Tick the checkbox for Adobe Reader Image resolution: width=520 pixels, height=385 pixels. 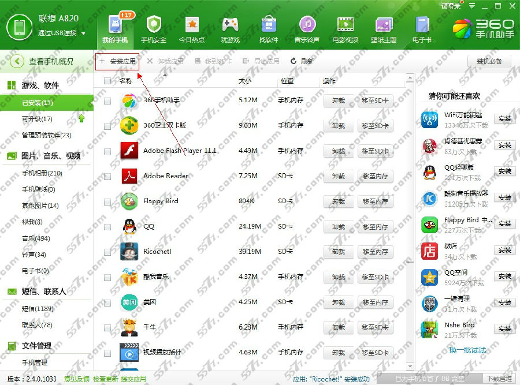point(107,176)
